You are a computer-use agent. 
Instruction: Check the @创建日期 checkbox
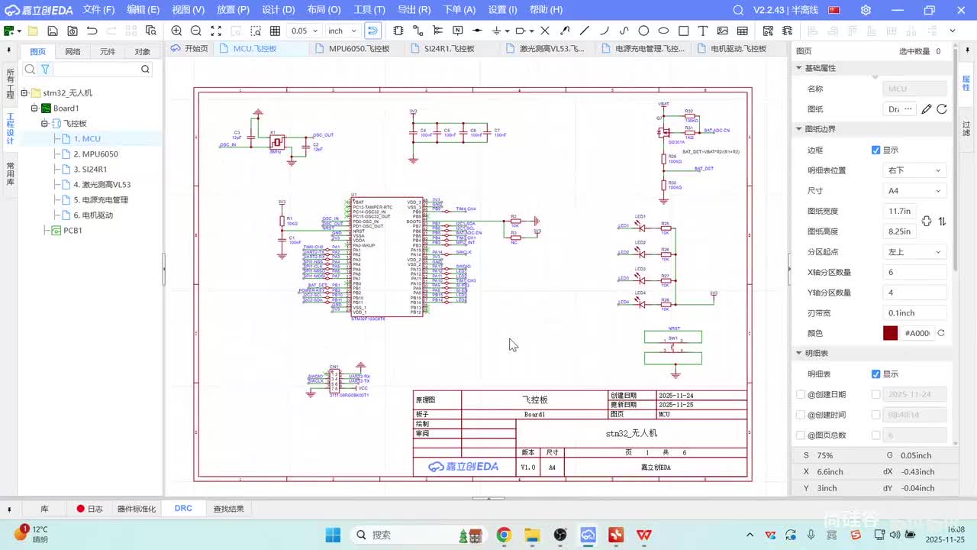tap(801, 395)
